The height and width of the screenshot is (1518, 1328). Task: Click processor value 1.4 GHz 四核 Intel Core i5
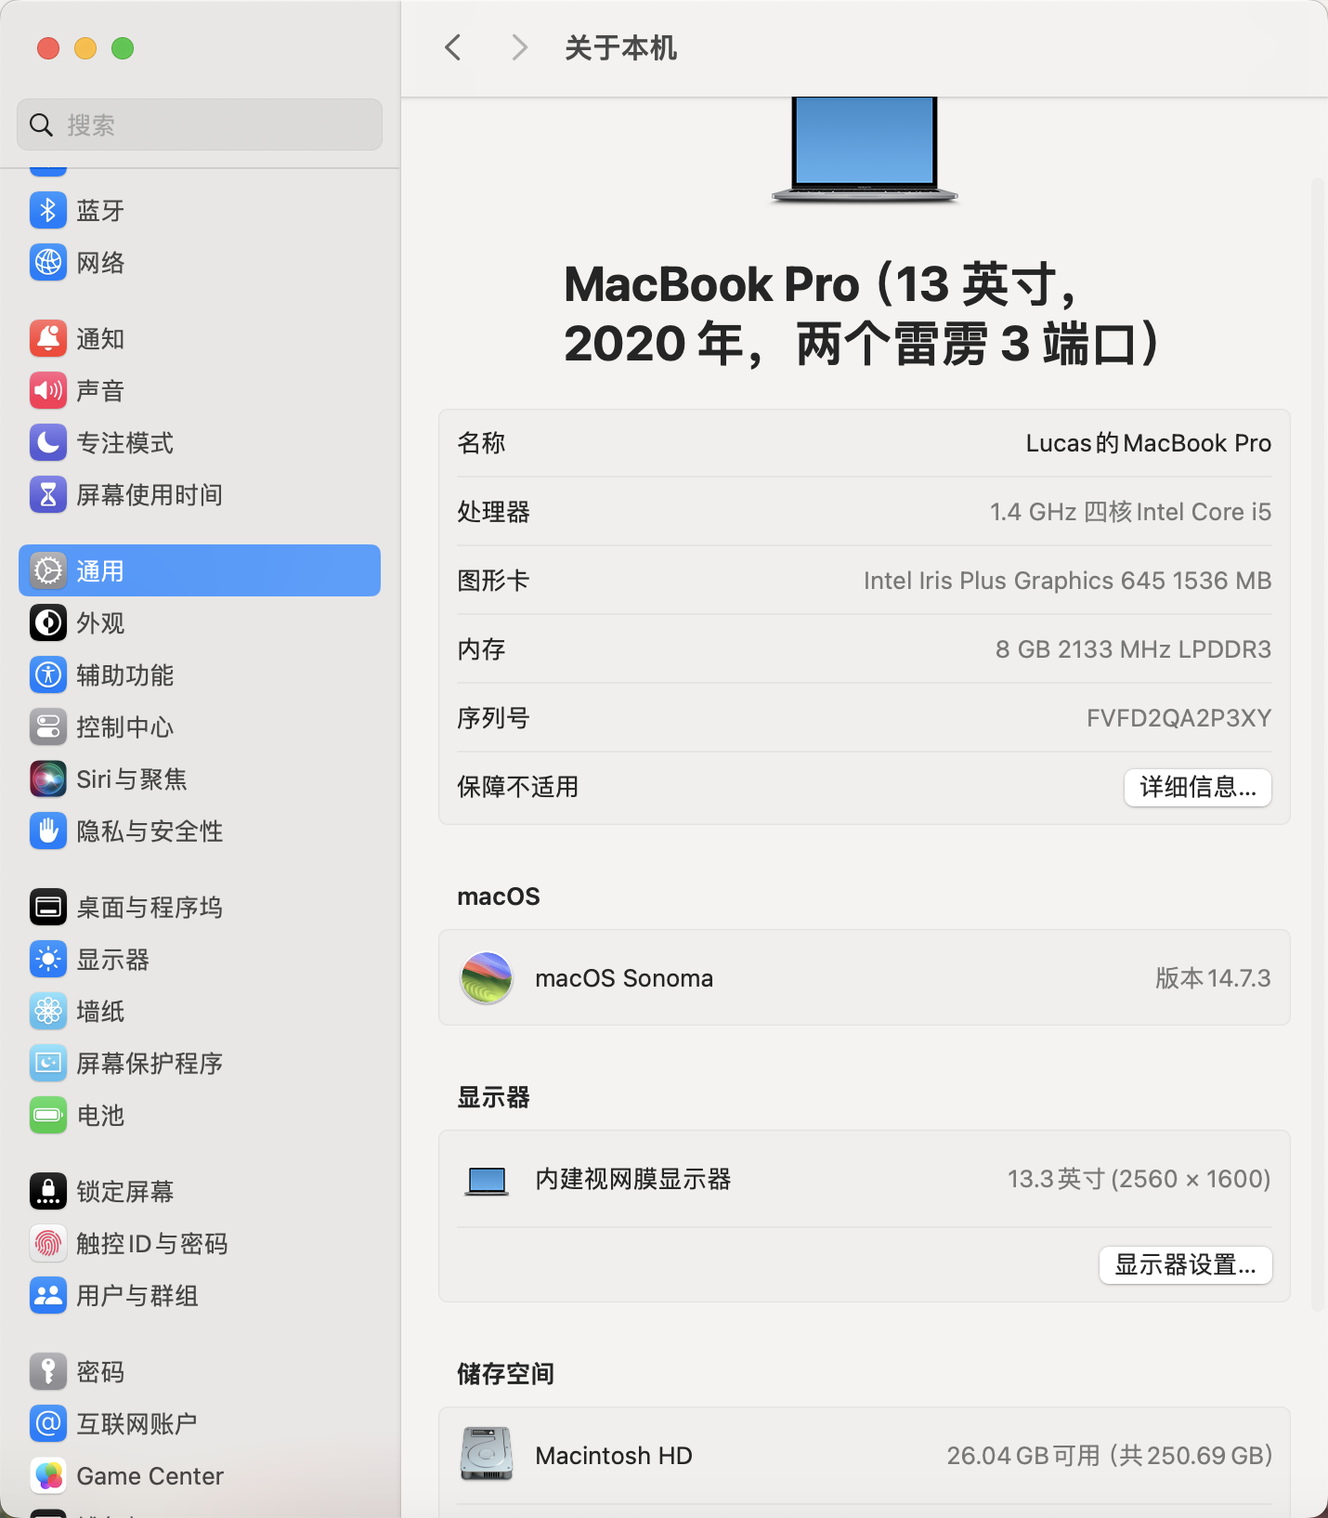coord(1130,512)
